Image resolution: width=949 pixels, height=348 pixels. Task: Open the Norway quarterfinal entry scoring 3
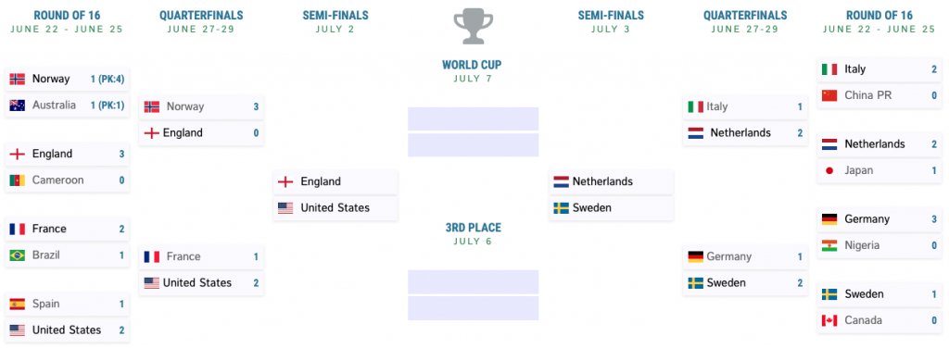pyautogui.click(x=201, y=106)
